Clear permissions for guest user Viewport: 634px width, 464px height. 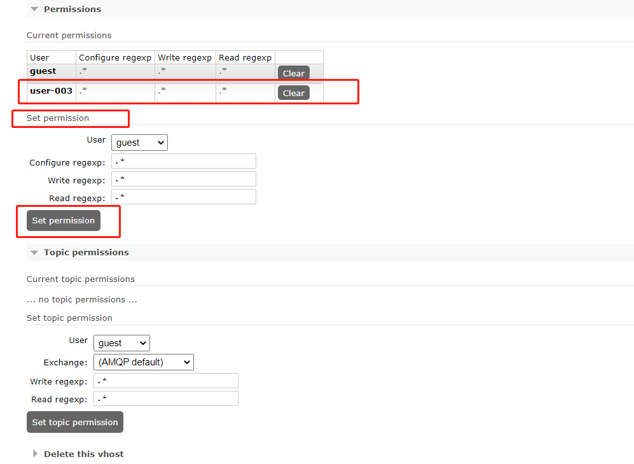point(294,73)
